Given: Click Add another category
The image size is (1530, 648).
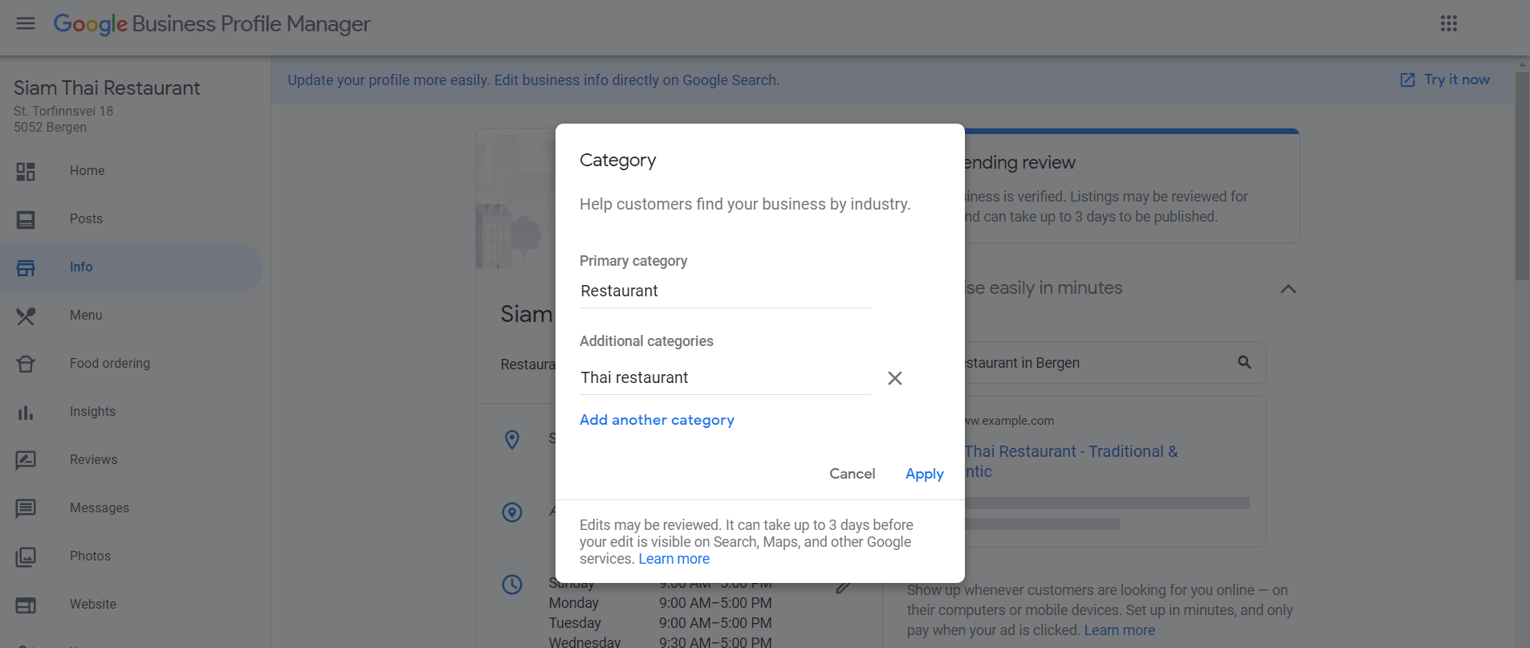Looking at the screenshot, I should coord(657,420).
